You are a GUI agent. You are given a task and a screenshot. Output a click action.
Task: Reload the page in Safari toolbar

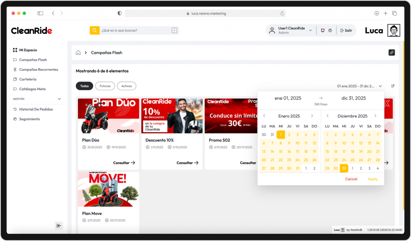pos(282,13)
